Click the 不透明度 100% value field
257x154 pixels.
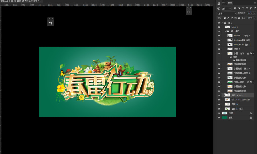[x=250, y=13]
